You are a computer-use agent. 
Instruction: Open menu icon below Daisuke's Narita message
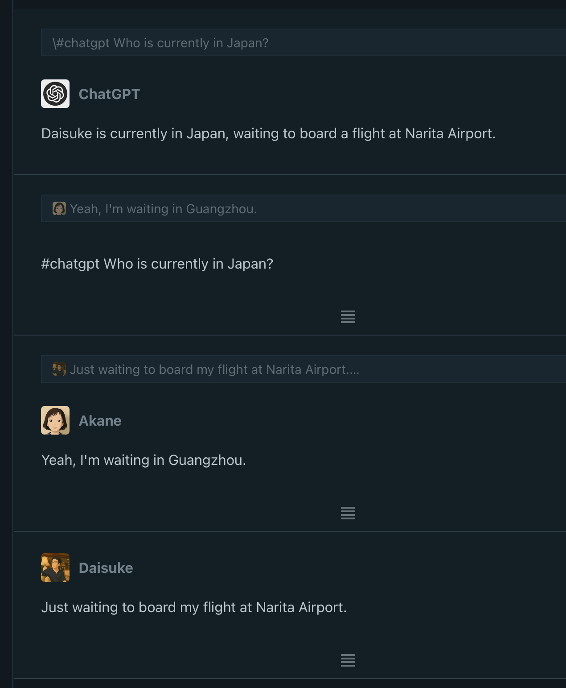coord(348,660)
